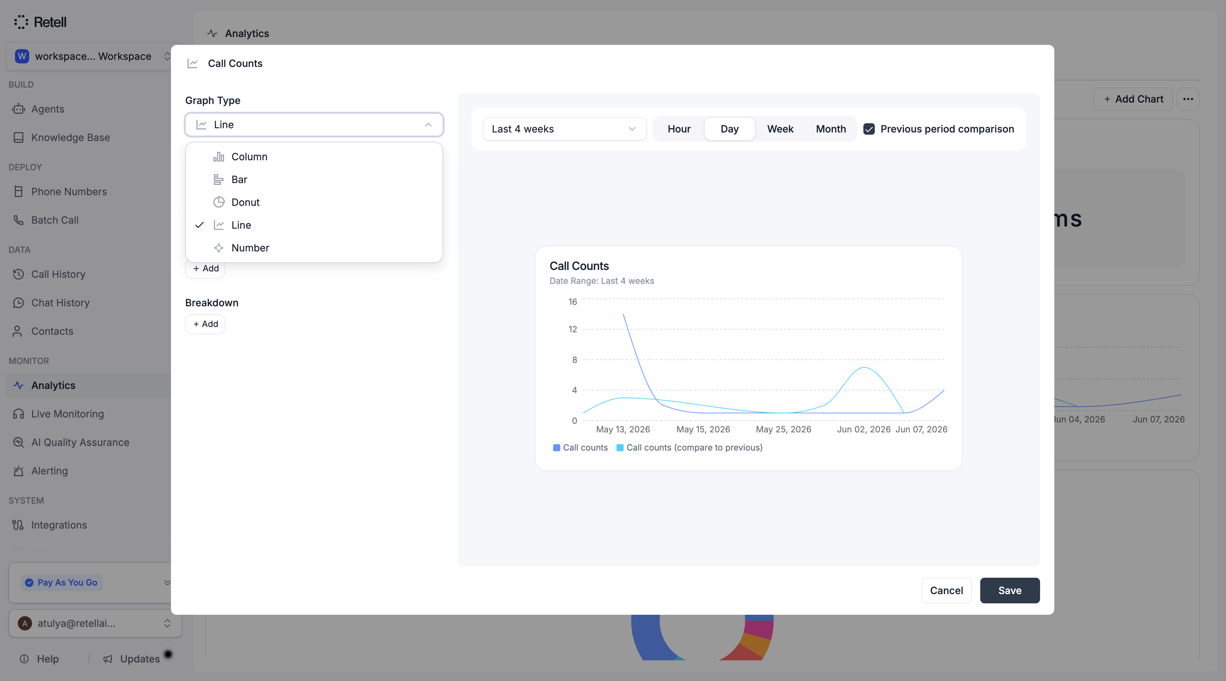Open Live Monitoring in sidebar

click(x=67, y=414)
